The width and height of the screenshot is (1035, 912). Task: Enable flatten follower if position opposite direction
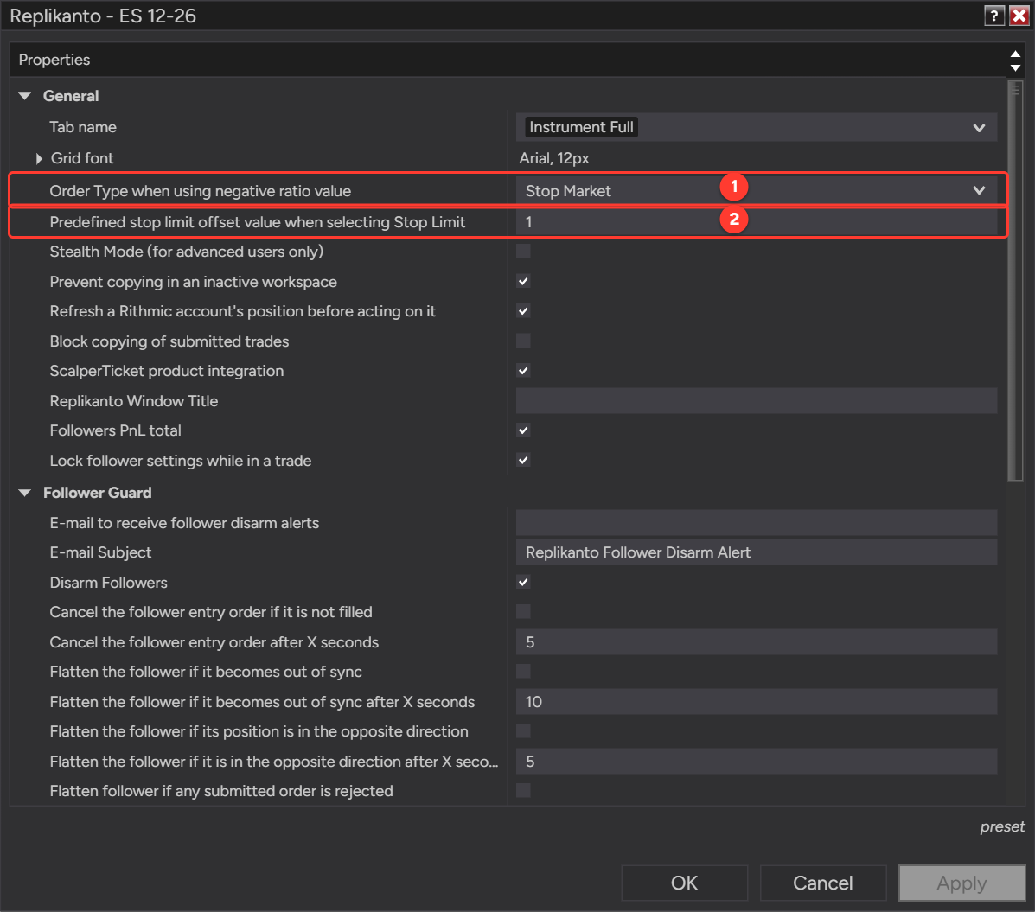tap(523, 731)
